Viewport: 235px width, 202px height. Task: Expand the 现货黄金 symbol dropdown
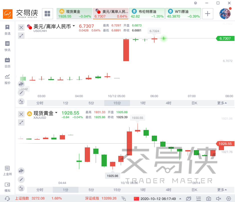pos(56,112)
